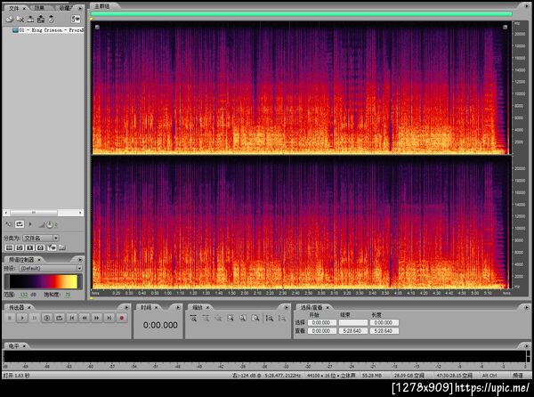The image size is (534, 397).
Task: Toggle the loop play button in Files panel
Action: 20,226
